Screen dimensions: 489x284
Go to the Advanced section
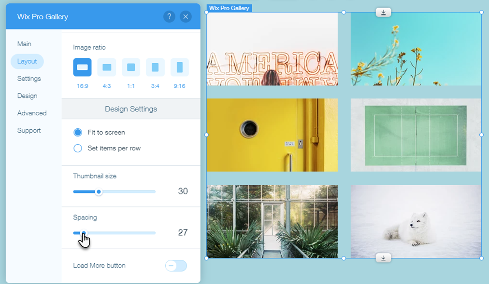coord(32,113)
